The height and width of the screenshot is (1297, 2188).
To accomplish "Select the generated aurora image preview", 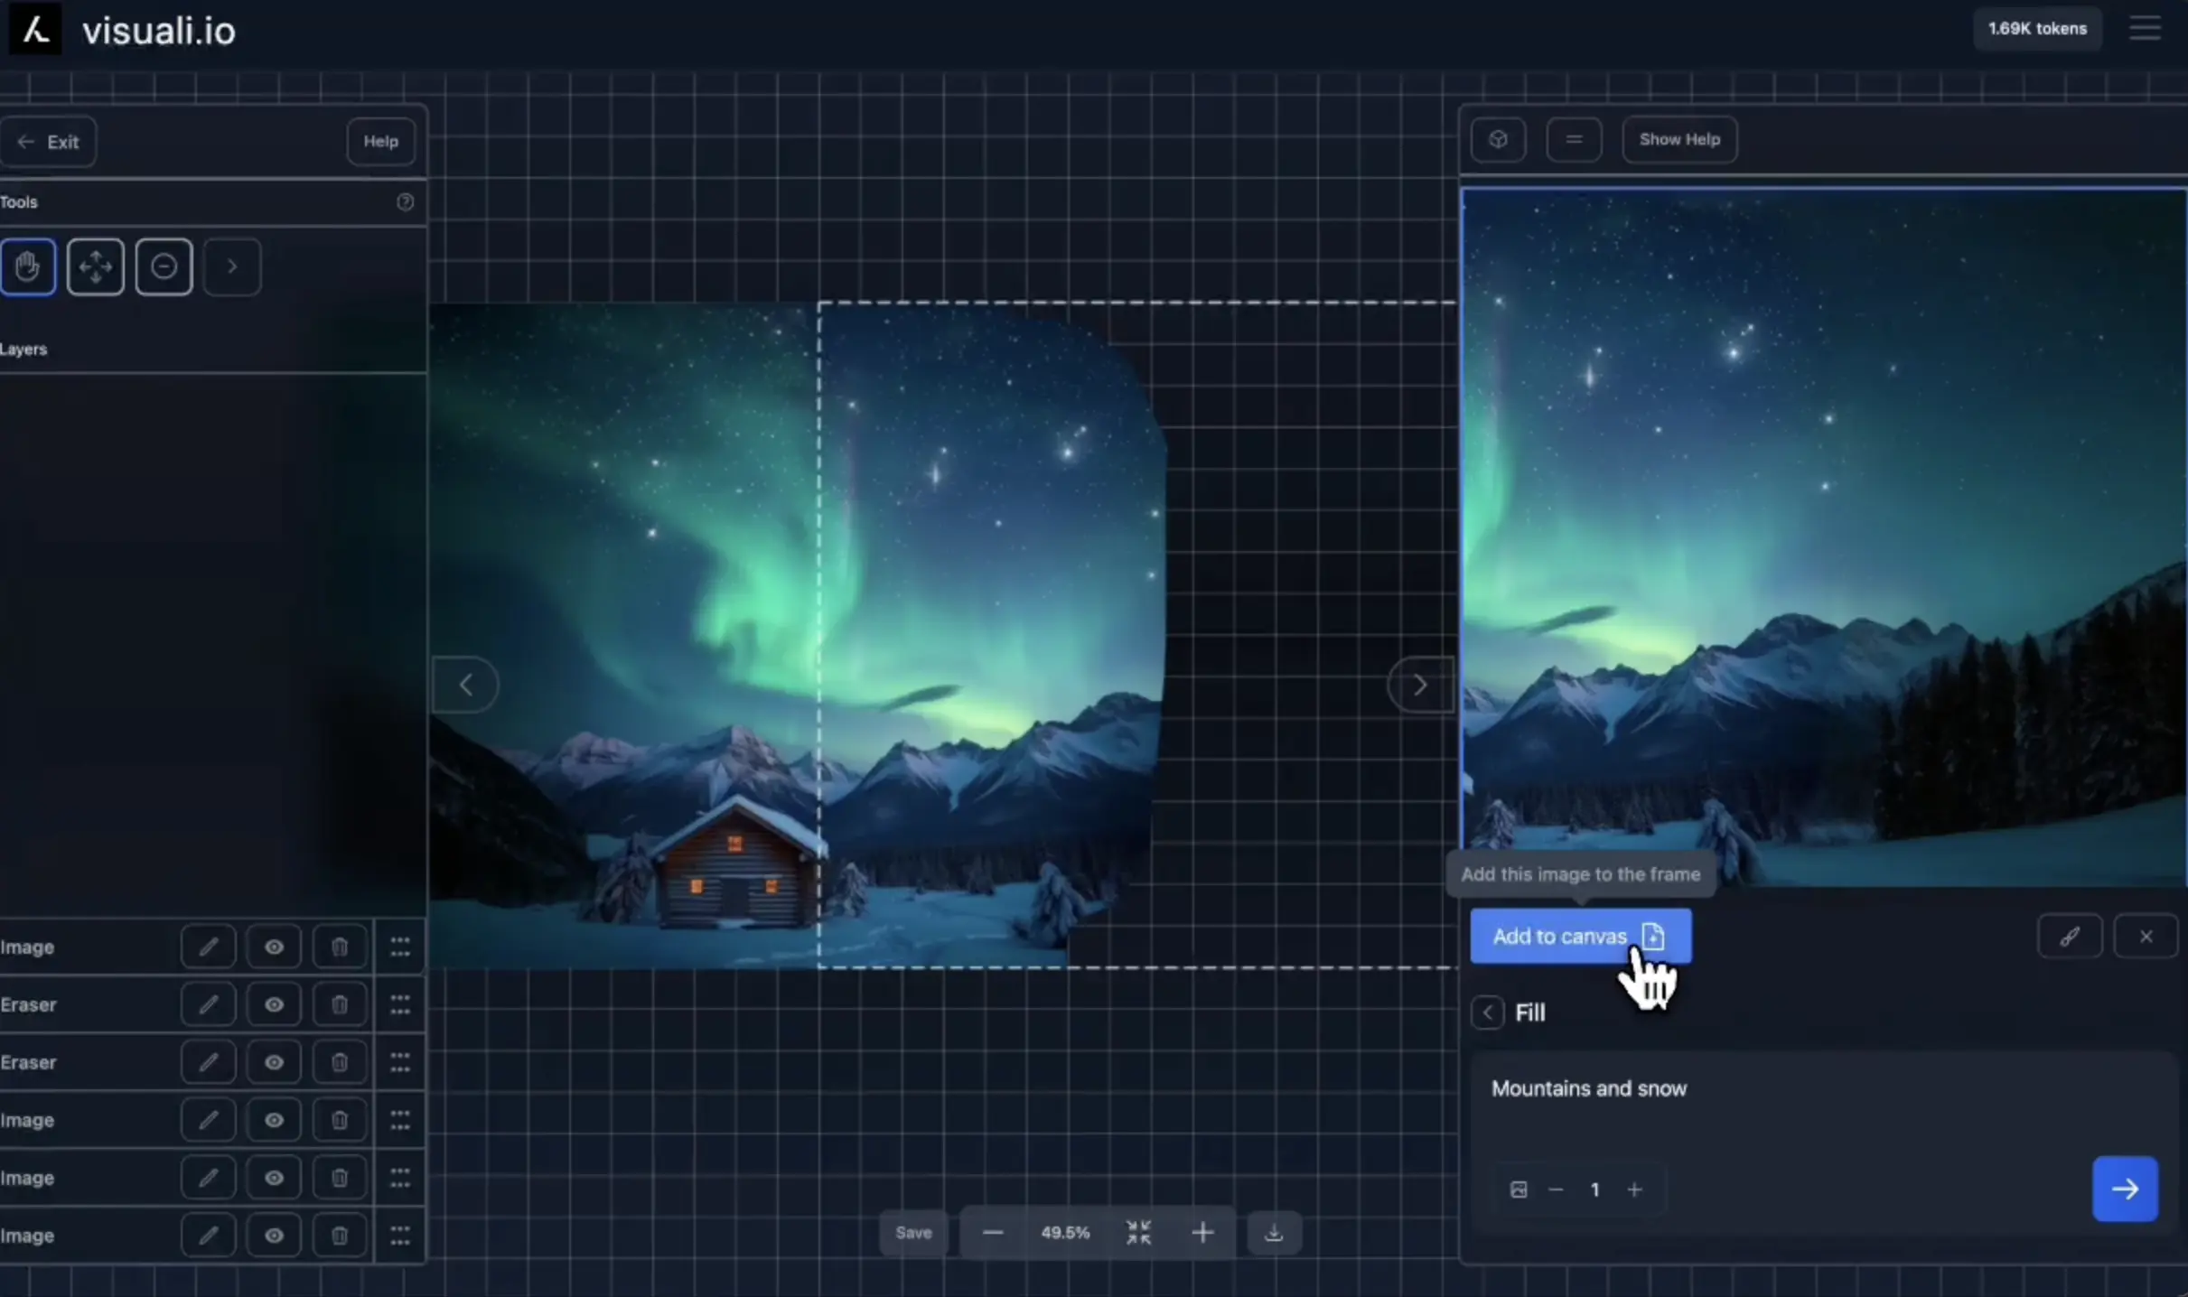I will click(1823, 537).
